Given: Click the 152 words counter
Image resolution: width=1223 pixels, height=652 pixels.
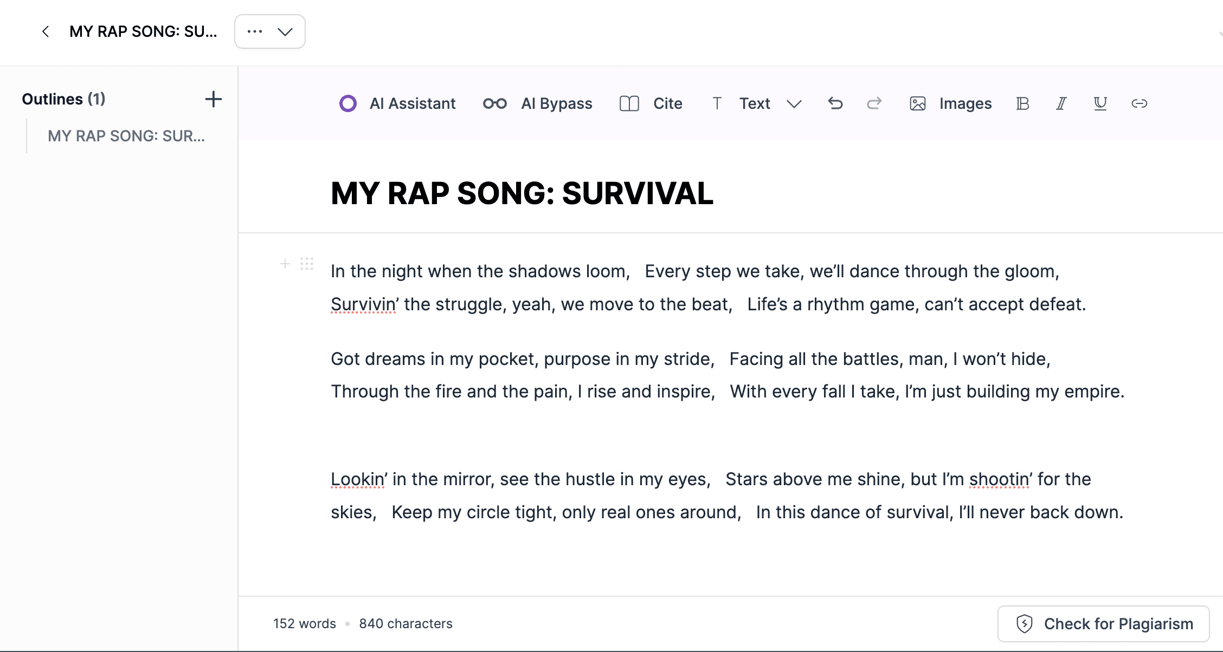Looking at the screenshot, I should pos(305,624).
